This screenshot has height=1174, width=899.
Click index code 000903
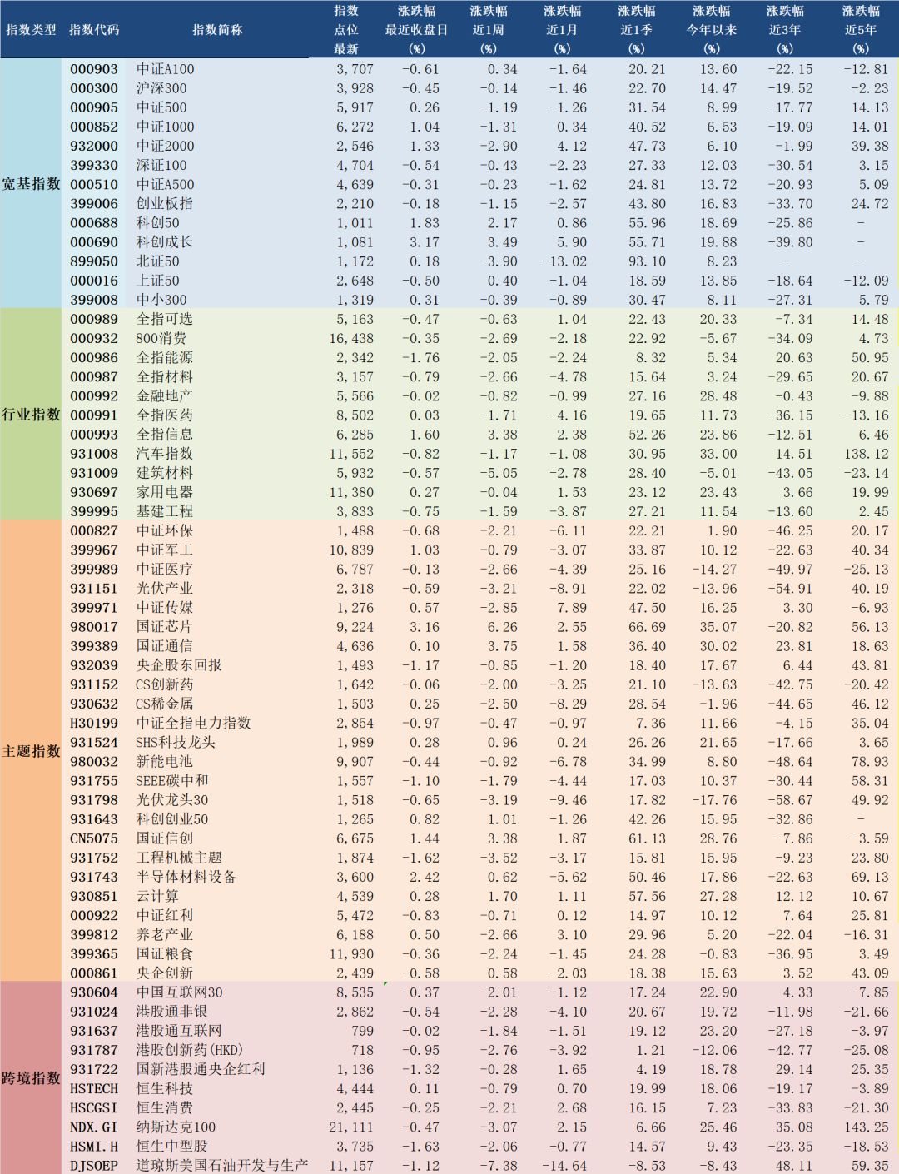pyautogui.click(x=94, y=69)
